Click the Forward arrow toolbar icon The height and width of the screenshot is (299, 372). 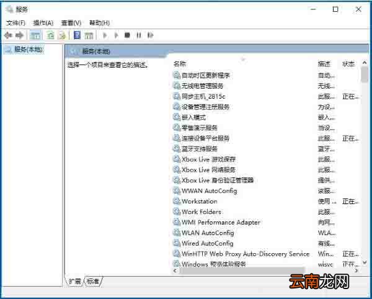click(19, 35)
